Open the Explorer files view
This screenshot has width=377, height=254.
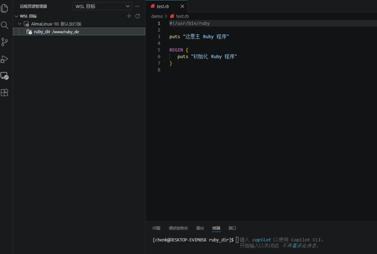[x=4, y=8]
